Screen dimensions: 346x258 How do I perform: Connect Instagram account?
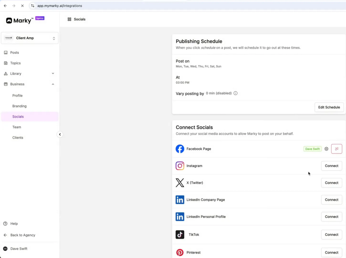(x=331, y=166)
